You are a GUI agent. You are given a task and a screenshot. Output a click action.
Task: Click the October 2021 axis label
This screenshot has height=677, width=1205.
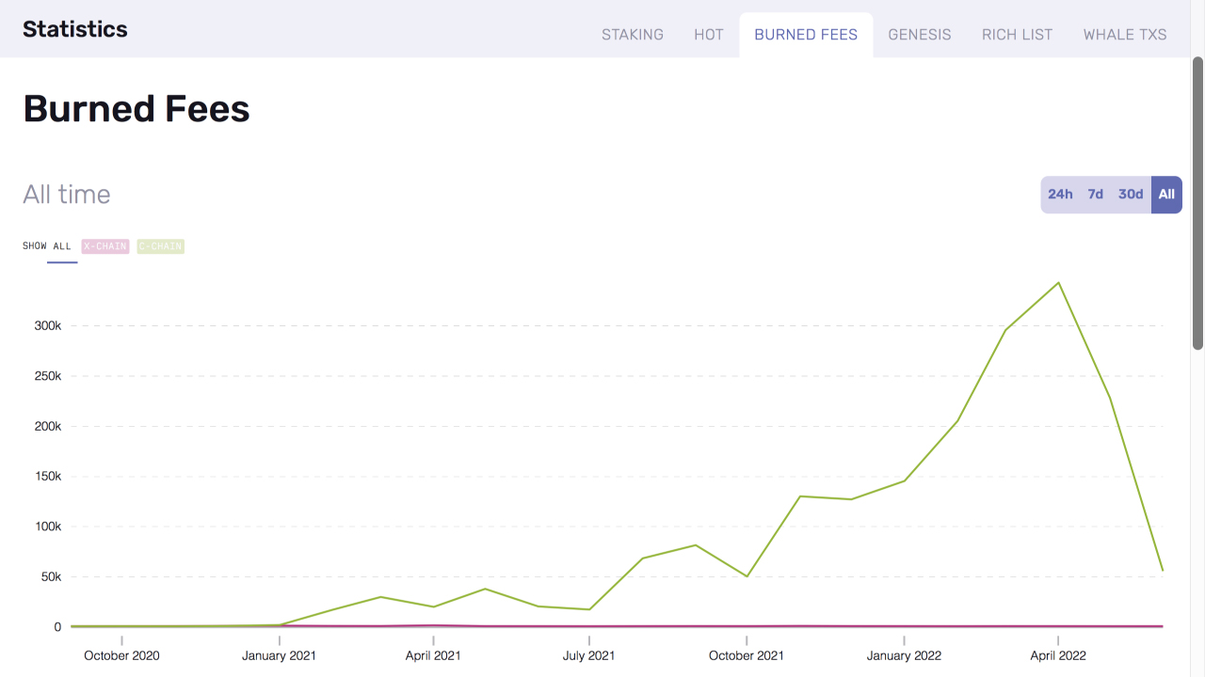pos(747,655)
